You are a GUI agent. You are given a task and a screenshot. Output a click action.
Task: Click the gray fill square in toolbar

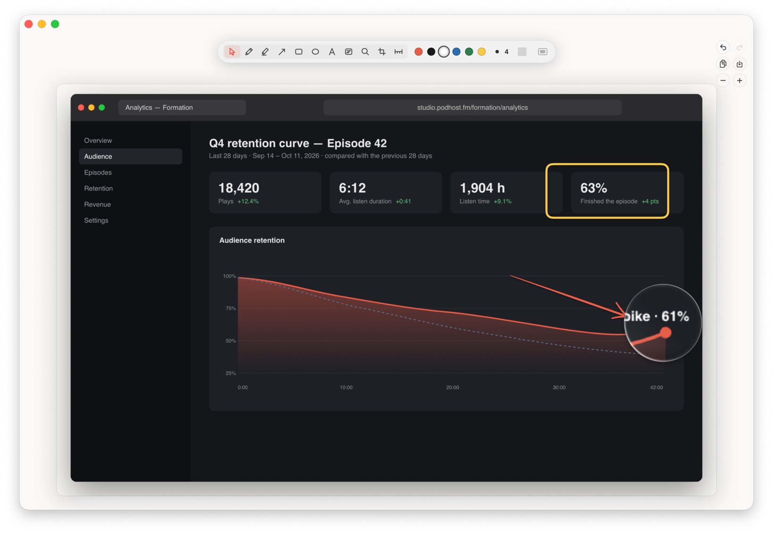[522, 52]
